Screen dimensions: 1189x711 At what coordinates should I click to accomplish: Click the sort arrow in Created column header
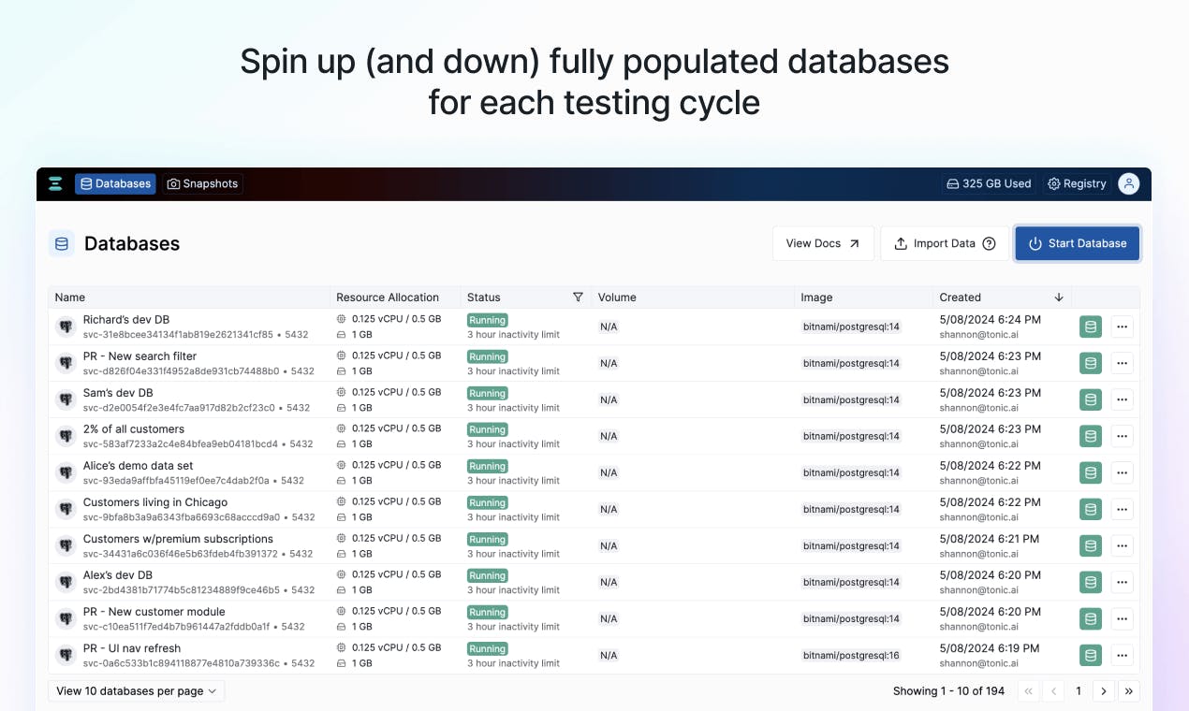click(1059, 297)
